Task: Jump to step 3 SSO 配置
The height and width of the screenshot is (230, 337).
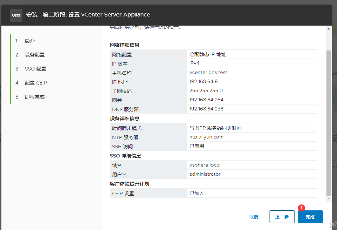Action: click(35, 69)
